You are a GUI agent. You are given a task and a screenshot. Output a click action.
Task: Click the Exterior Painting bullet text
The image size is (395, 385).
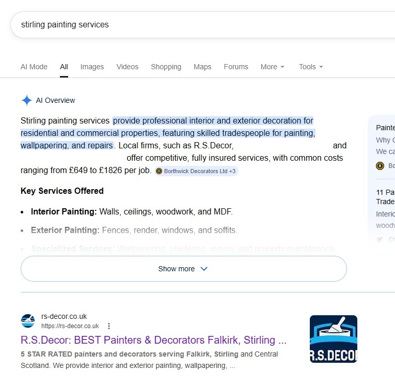coord(134,230)
